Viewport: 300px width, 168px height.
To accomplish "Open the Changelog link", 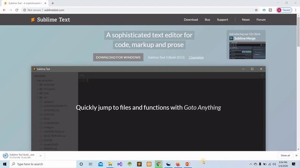I will click(x=196, y=57).
